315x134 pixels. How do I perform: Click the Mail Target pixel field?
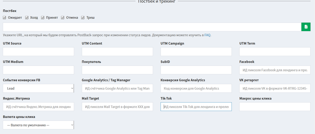(117, 107)
